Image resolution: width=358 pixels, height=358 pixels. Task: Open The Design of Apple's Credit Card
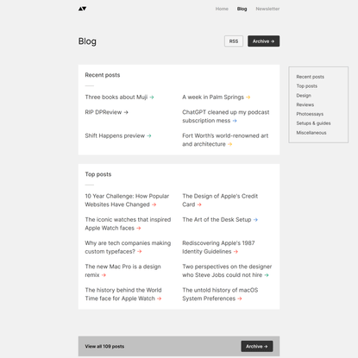click(x=220, y=200)
